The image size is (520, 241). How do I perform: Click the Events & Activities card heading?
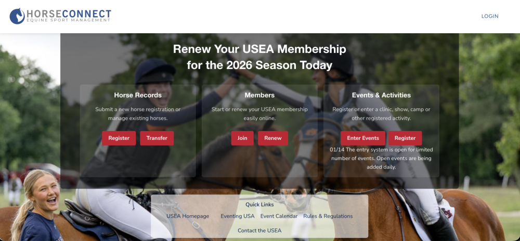pos(381,95)
